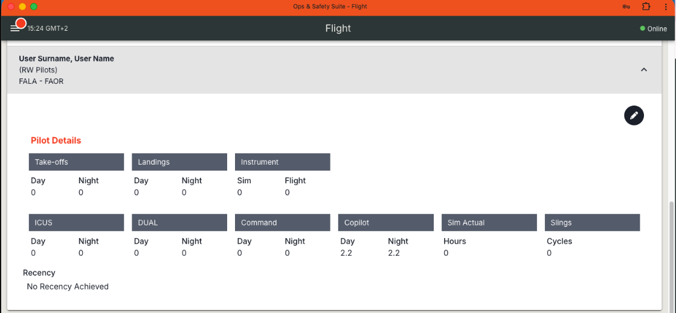
Task: Click the pencil edit button
Action: pos(634,115)
